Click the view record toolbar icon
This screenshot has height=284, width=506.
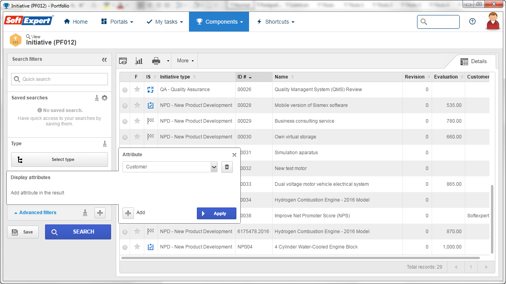pyautogui.click(x=123, y=61)
